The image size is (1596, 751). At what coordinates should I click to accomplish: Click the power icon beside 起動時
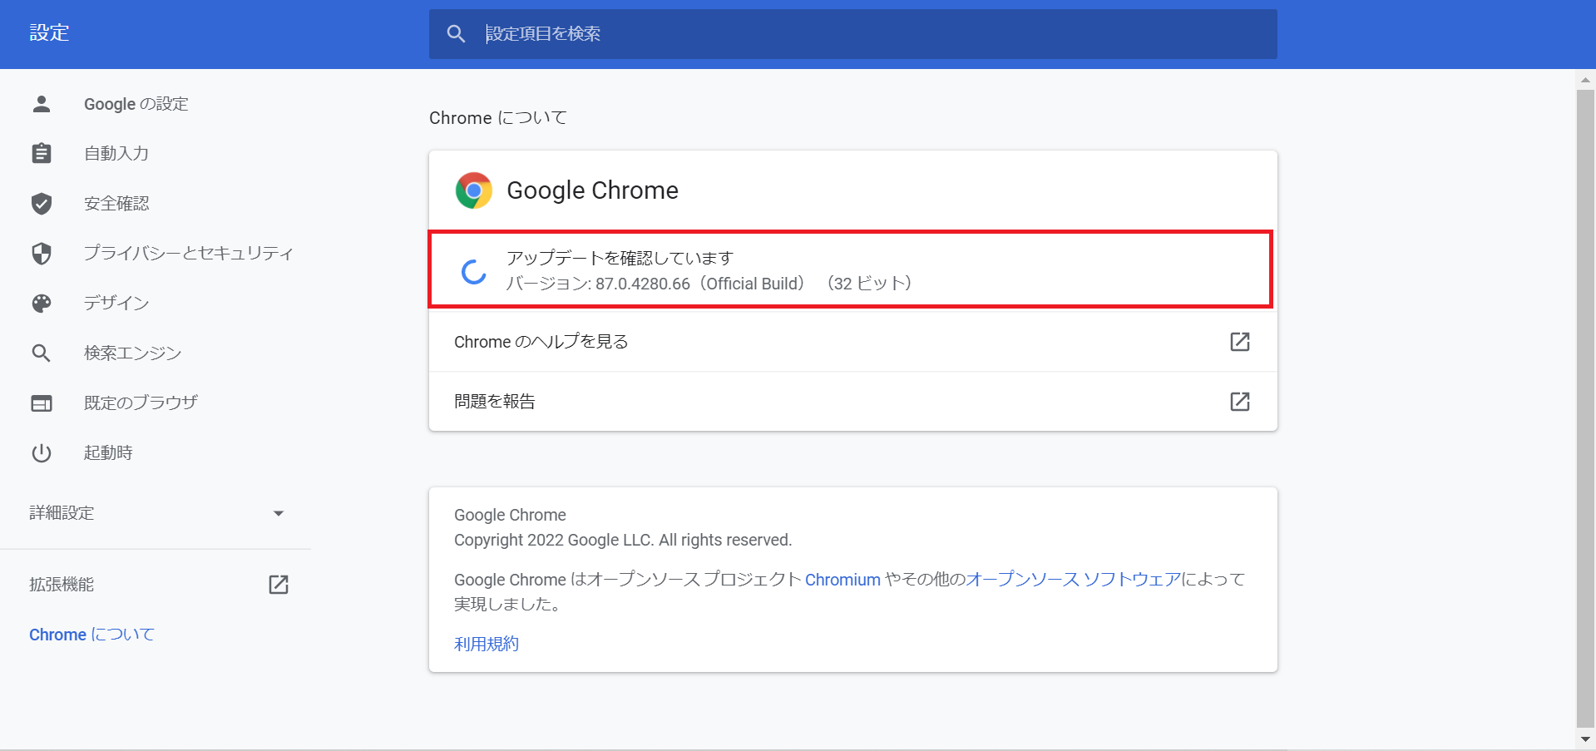(42, 453)
